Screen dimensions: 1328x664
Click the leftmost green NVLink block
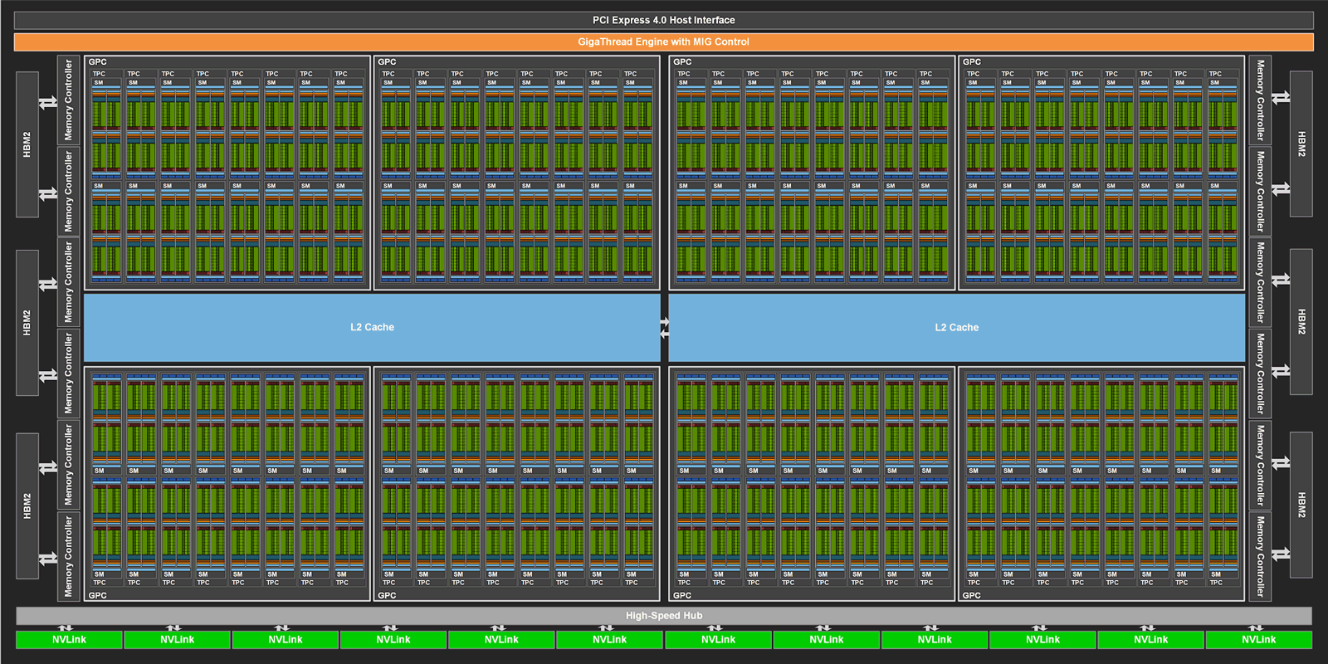69,640
